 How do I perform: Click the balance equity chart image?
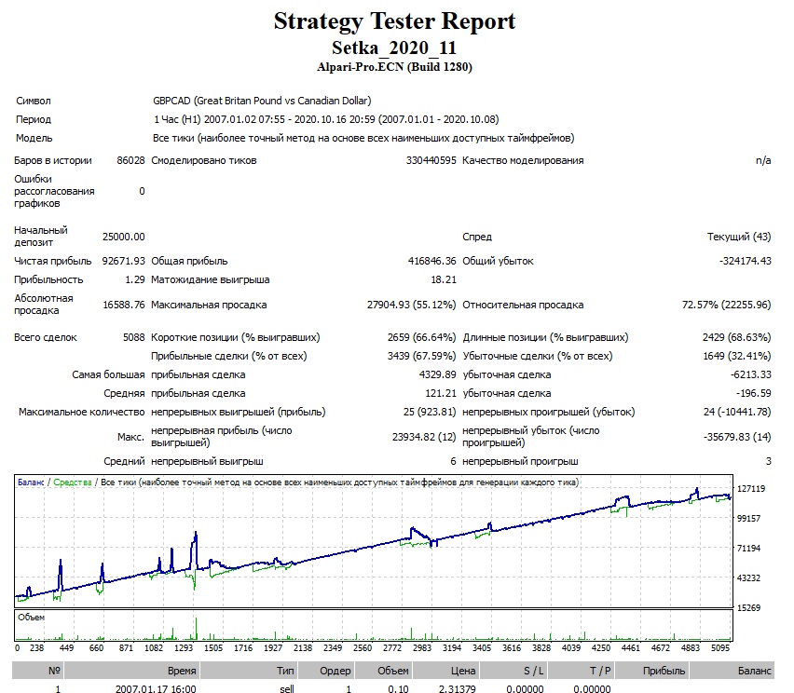[374, 540]
